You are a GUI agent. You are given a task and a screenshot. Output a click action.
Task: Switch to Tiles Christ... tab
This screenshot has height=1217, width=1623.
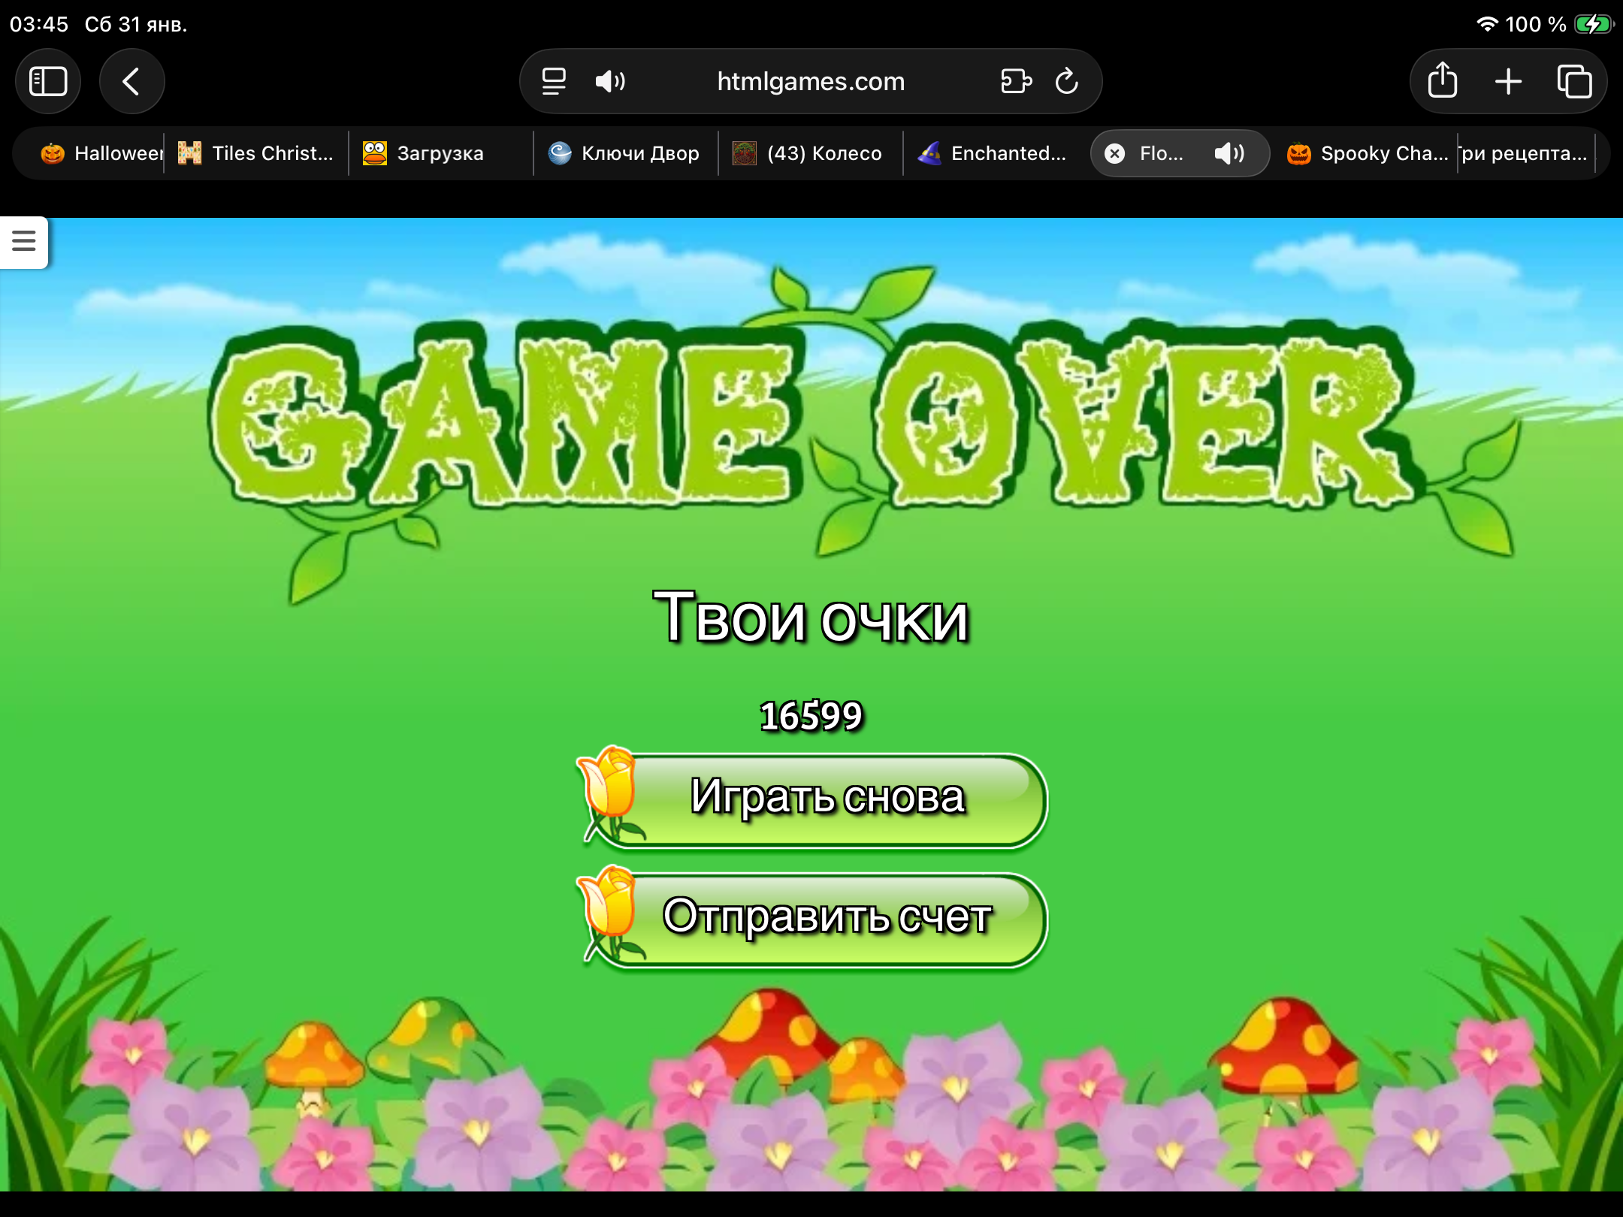257,153
